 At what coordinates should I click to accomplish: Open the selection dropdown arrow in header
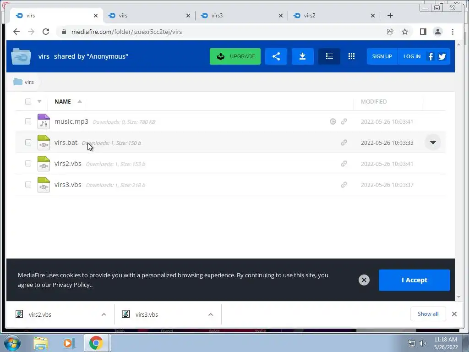click(39, 101)
